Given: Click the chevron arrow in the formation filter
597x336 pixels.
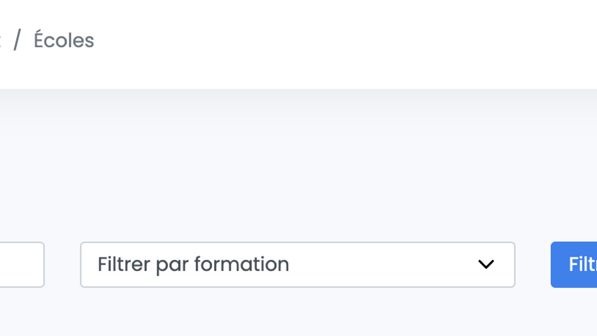Looking at the screenshot, I should point(486,265).
